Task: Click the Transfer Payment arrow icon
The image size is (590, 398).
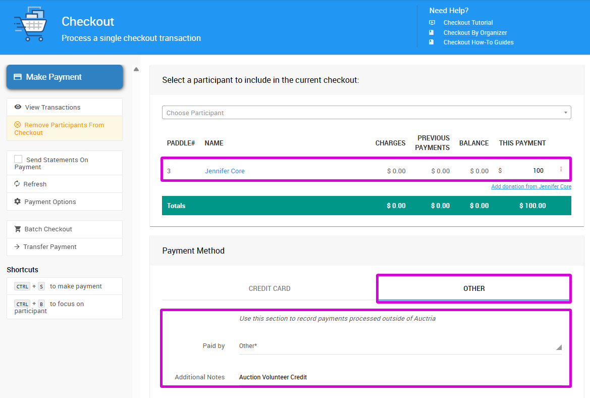Action: click(18, 246)
